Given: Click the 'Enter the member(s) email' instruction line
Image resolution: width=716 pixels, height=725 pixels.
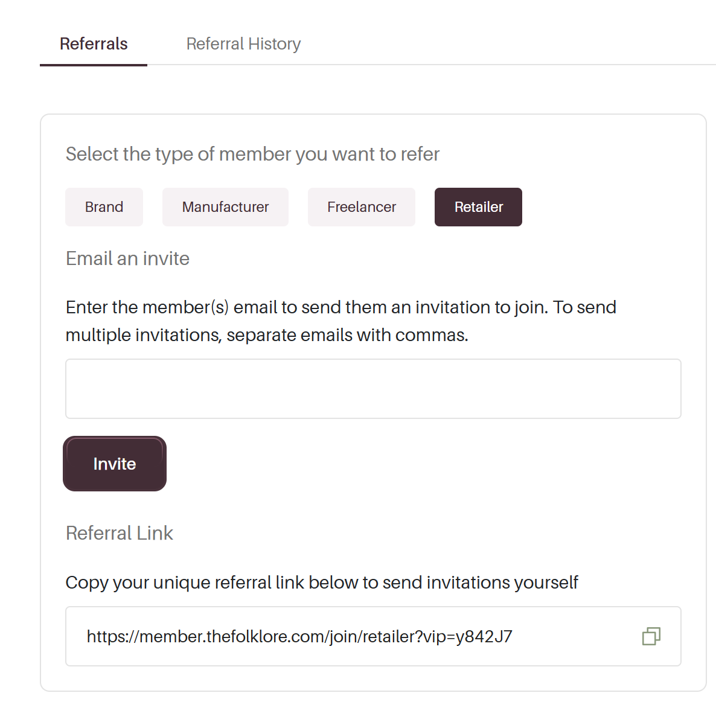Looking at the screenshot, I should pyautogui.click(x=341, y=307).
